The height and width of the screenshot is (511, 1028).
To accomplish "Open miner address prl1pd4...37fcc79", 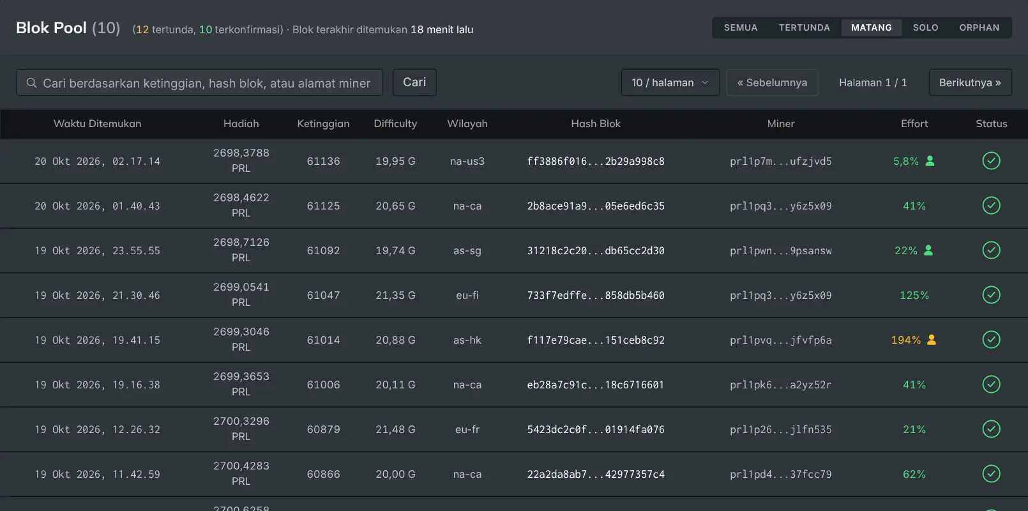I will pos(781,475).
